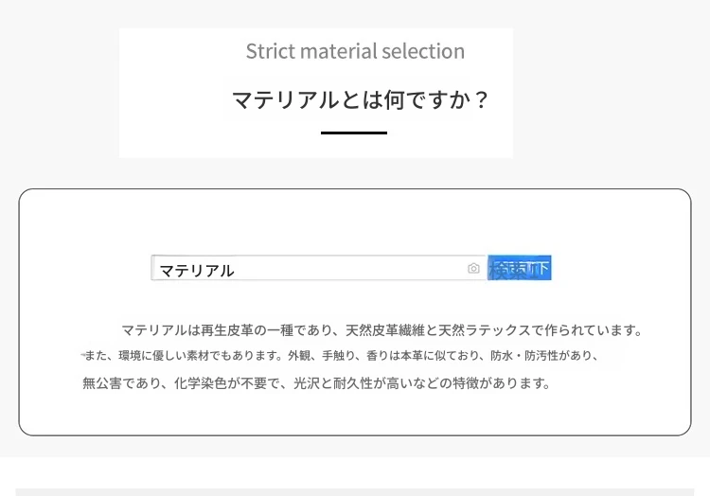710x496 pixels.
Task: Click the "Strict material selection" heading
Action: pos(355,51)
